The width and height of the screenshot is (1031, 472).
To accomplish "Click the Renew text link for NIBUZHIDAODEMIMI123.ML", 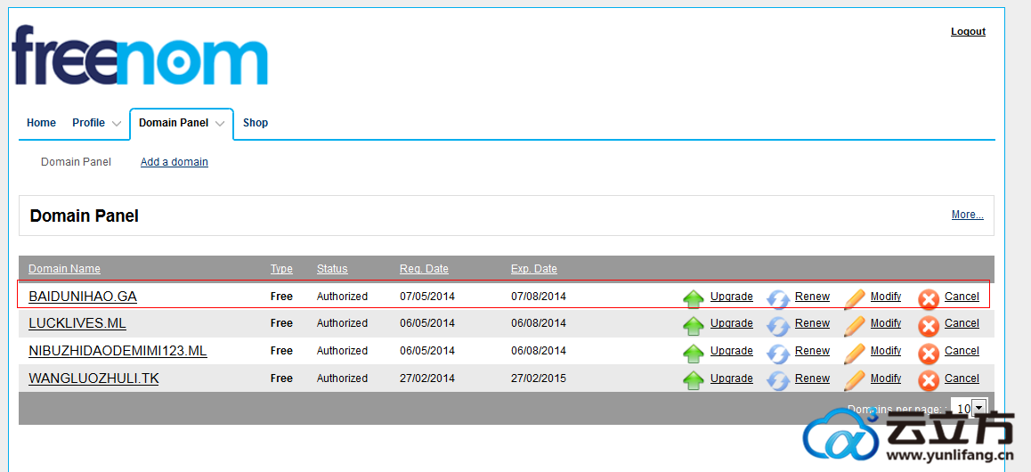I will [812, 351].
